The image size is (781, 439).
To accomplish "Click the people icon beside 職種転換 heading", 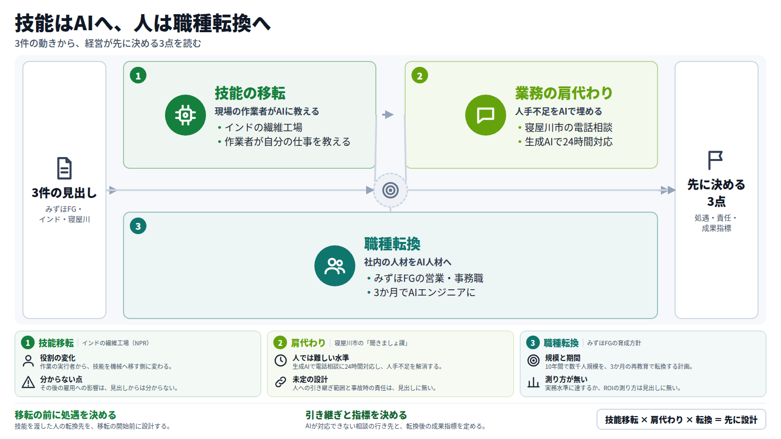I will pyautogui.click(x=335, y=266).
